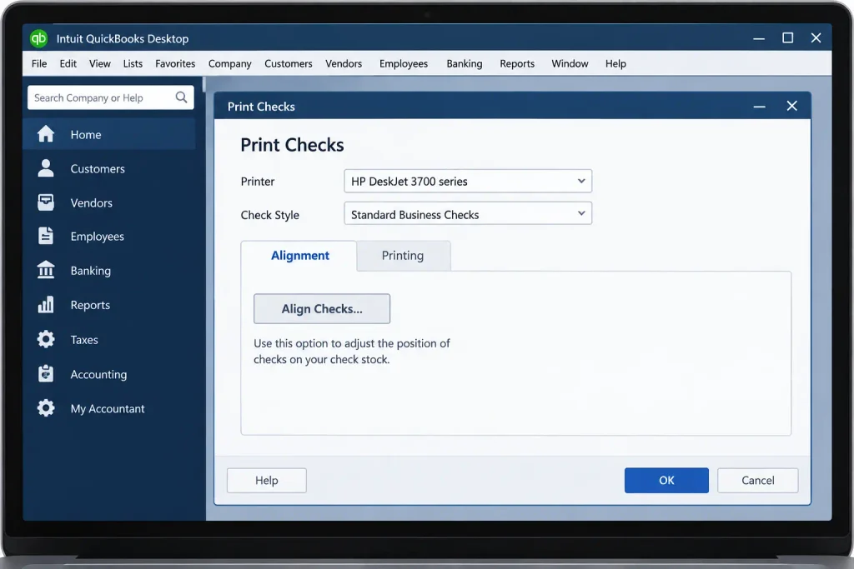Image resolution: width=854 pixels, height=569 pixels.
Task: Select Reports label in sidebar
Action: pyautogui.click(x=90, y=305)
